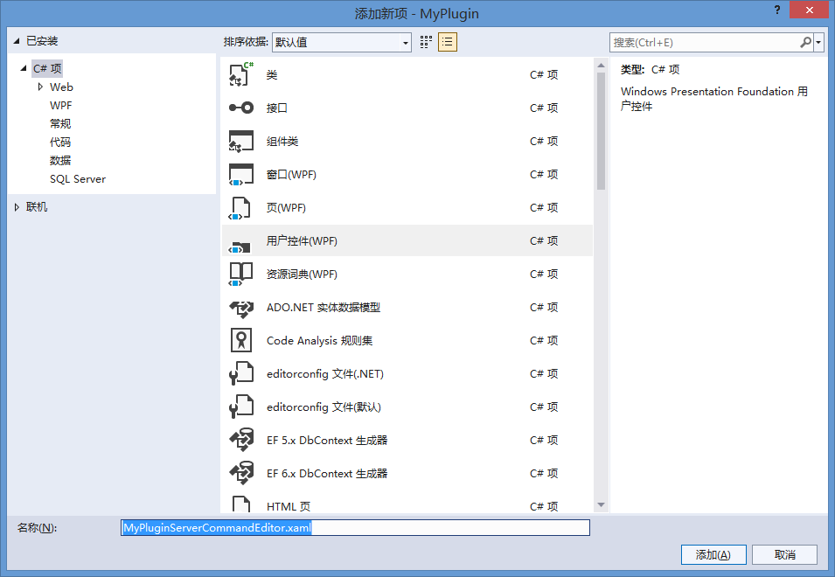Image resolution: width=835 pixels, height=577 pixels.
Task: Select the editorconfig 文件(.NET) icon
Action: click(x=241, y=373)
